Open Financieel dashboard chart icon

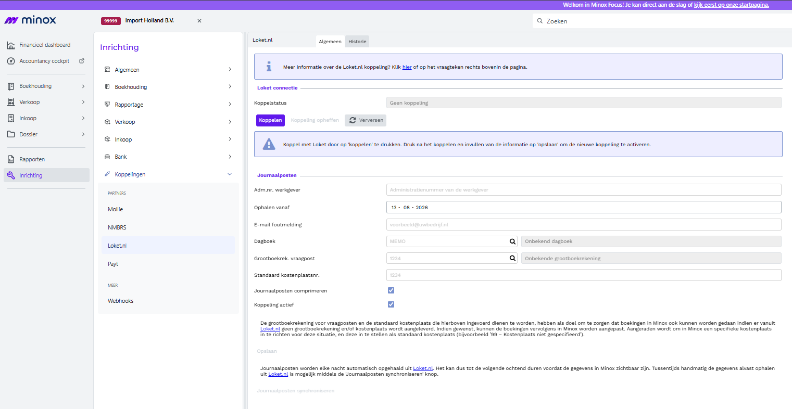pos(11,45)
